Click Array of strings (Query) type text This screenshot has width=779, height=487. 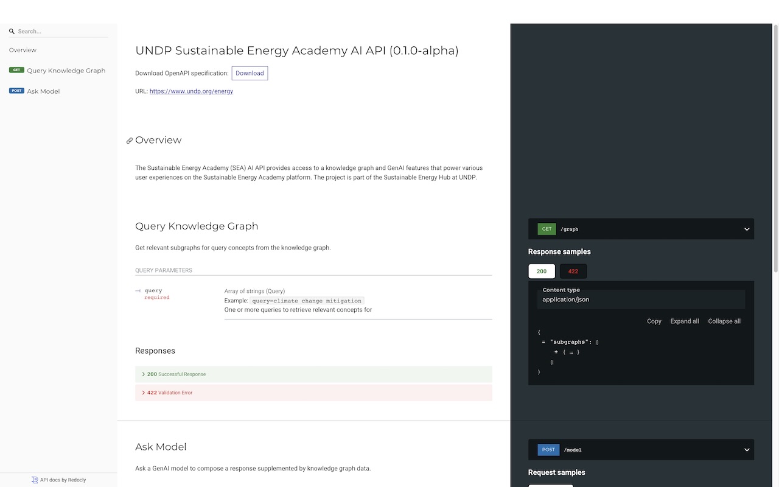(x=254, y=292)
